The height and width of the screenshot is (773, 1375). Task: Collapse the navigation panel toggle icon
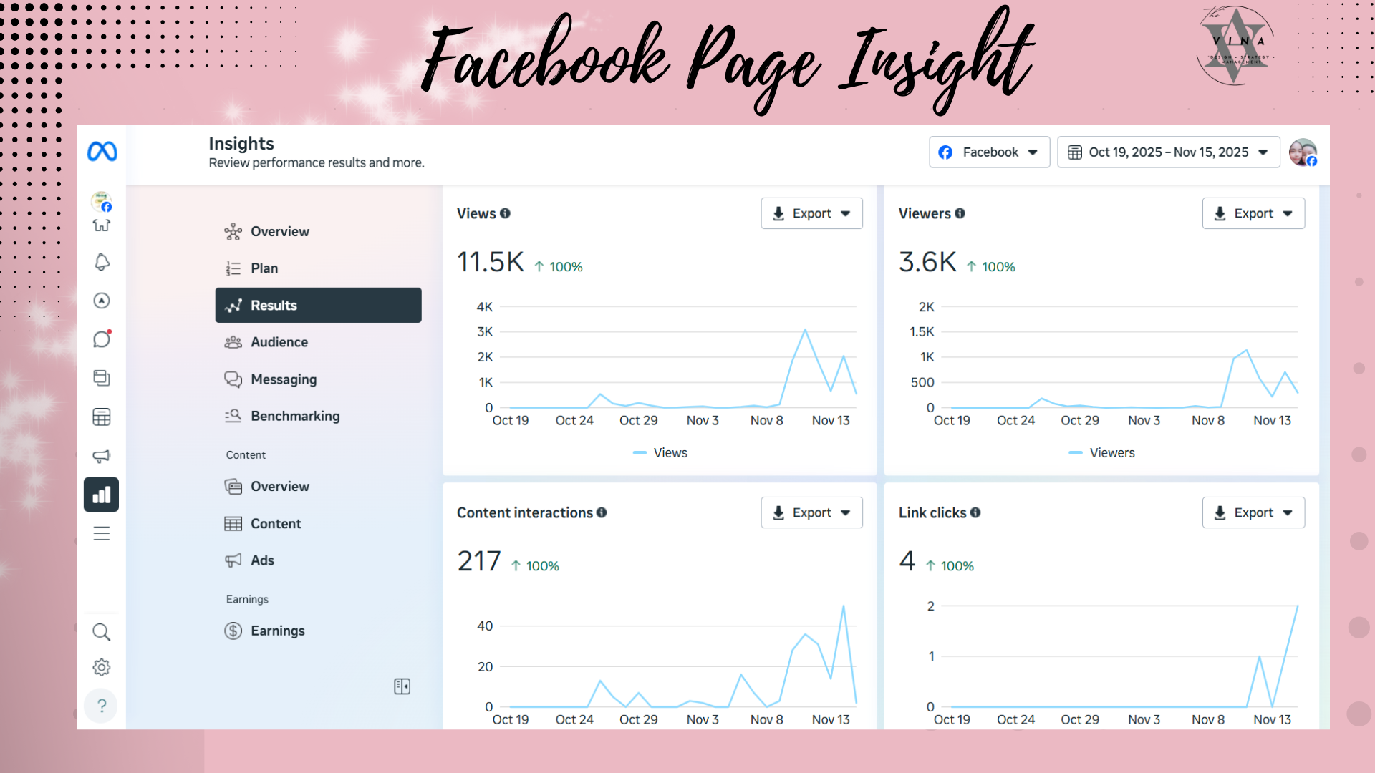(402, 686)
